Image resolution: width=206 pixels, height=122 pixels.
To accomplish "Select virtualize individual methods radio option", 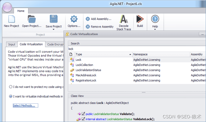I will pyautogui.click(x=10, y=96).
